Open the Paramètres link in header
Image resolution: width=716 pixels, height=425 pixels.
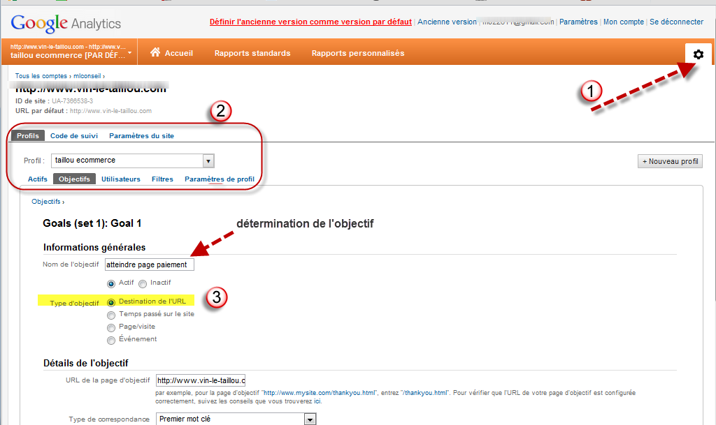(x=578, y=22)
